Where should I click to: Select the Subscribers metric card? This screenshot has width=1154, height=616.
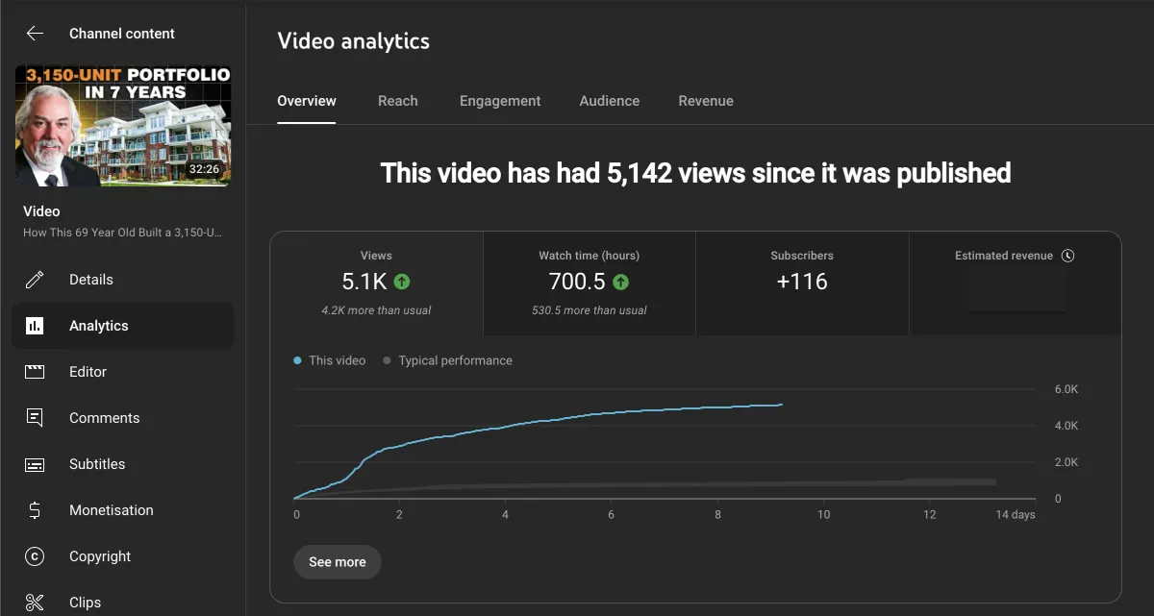point(801,283)
